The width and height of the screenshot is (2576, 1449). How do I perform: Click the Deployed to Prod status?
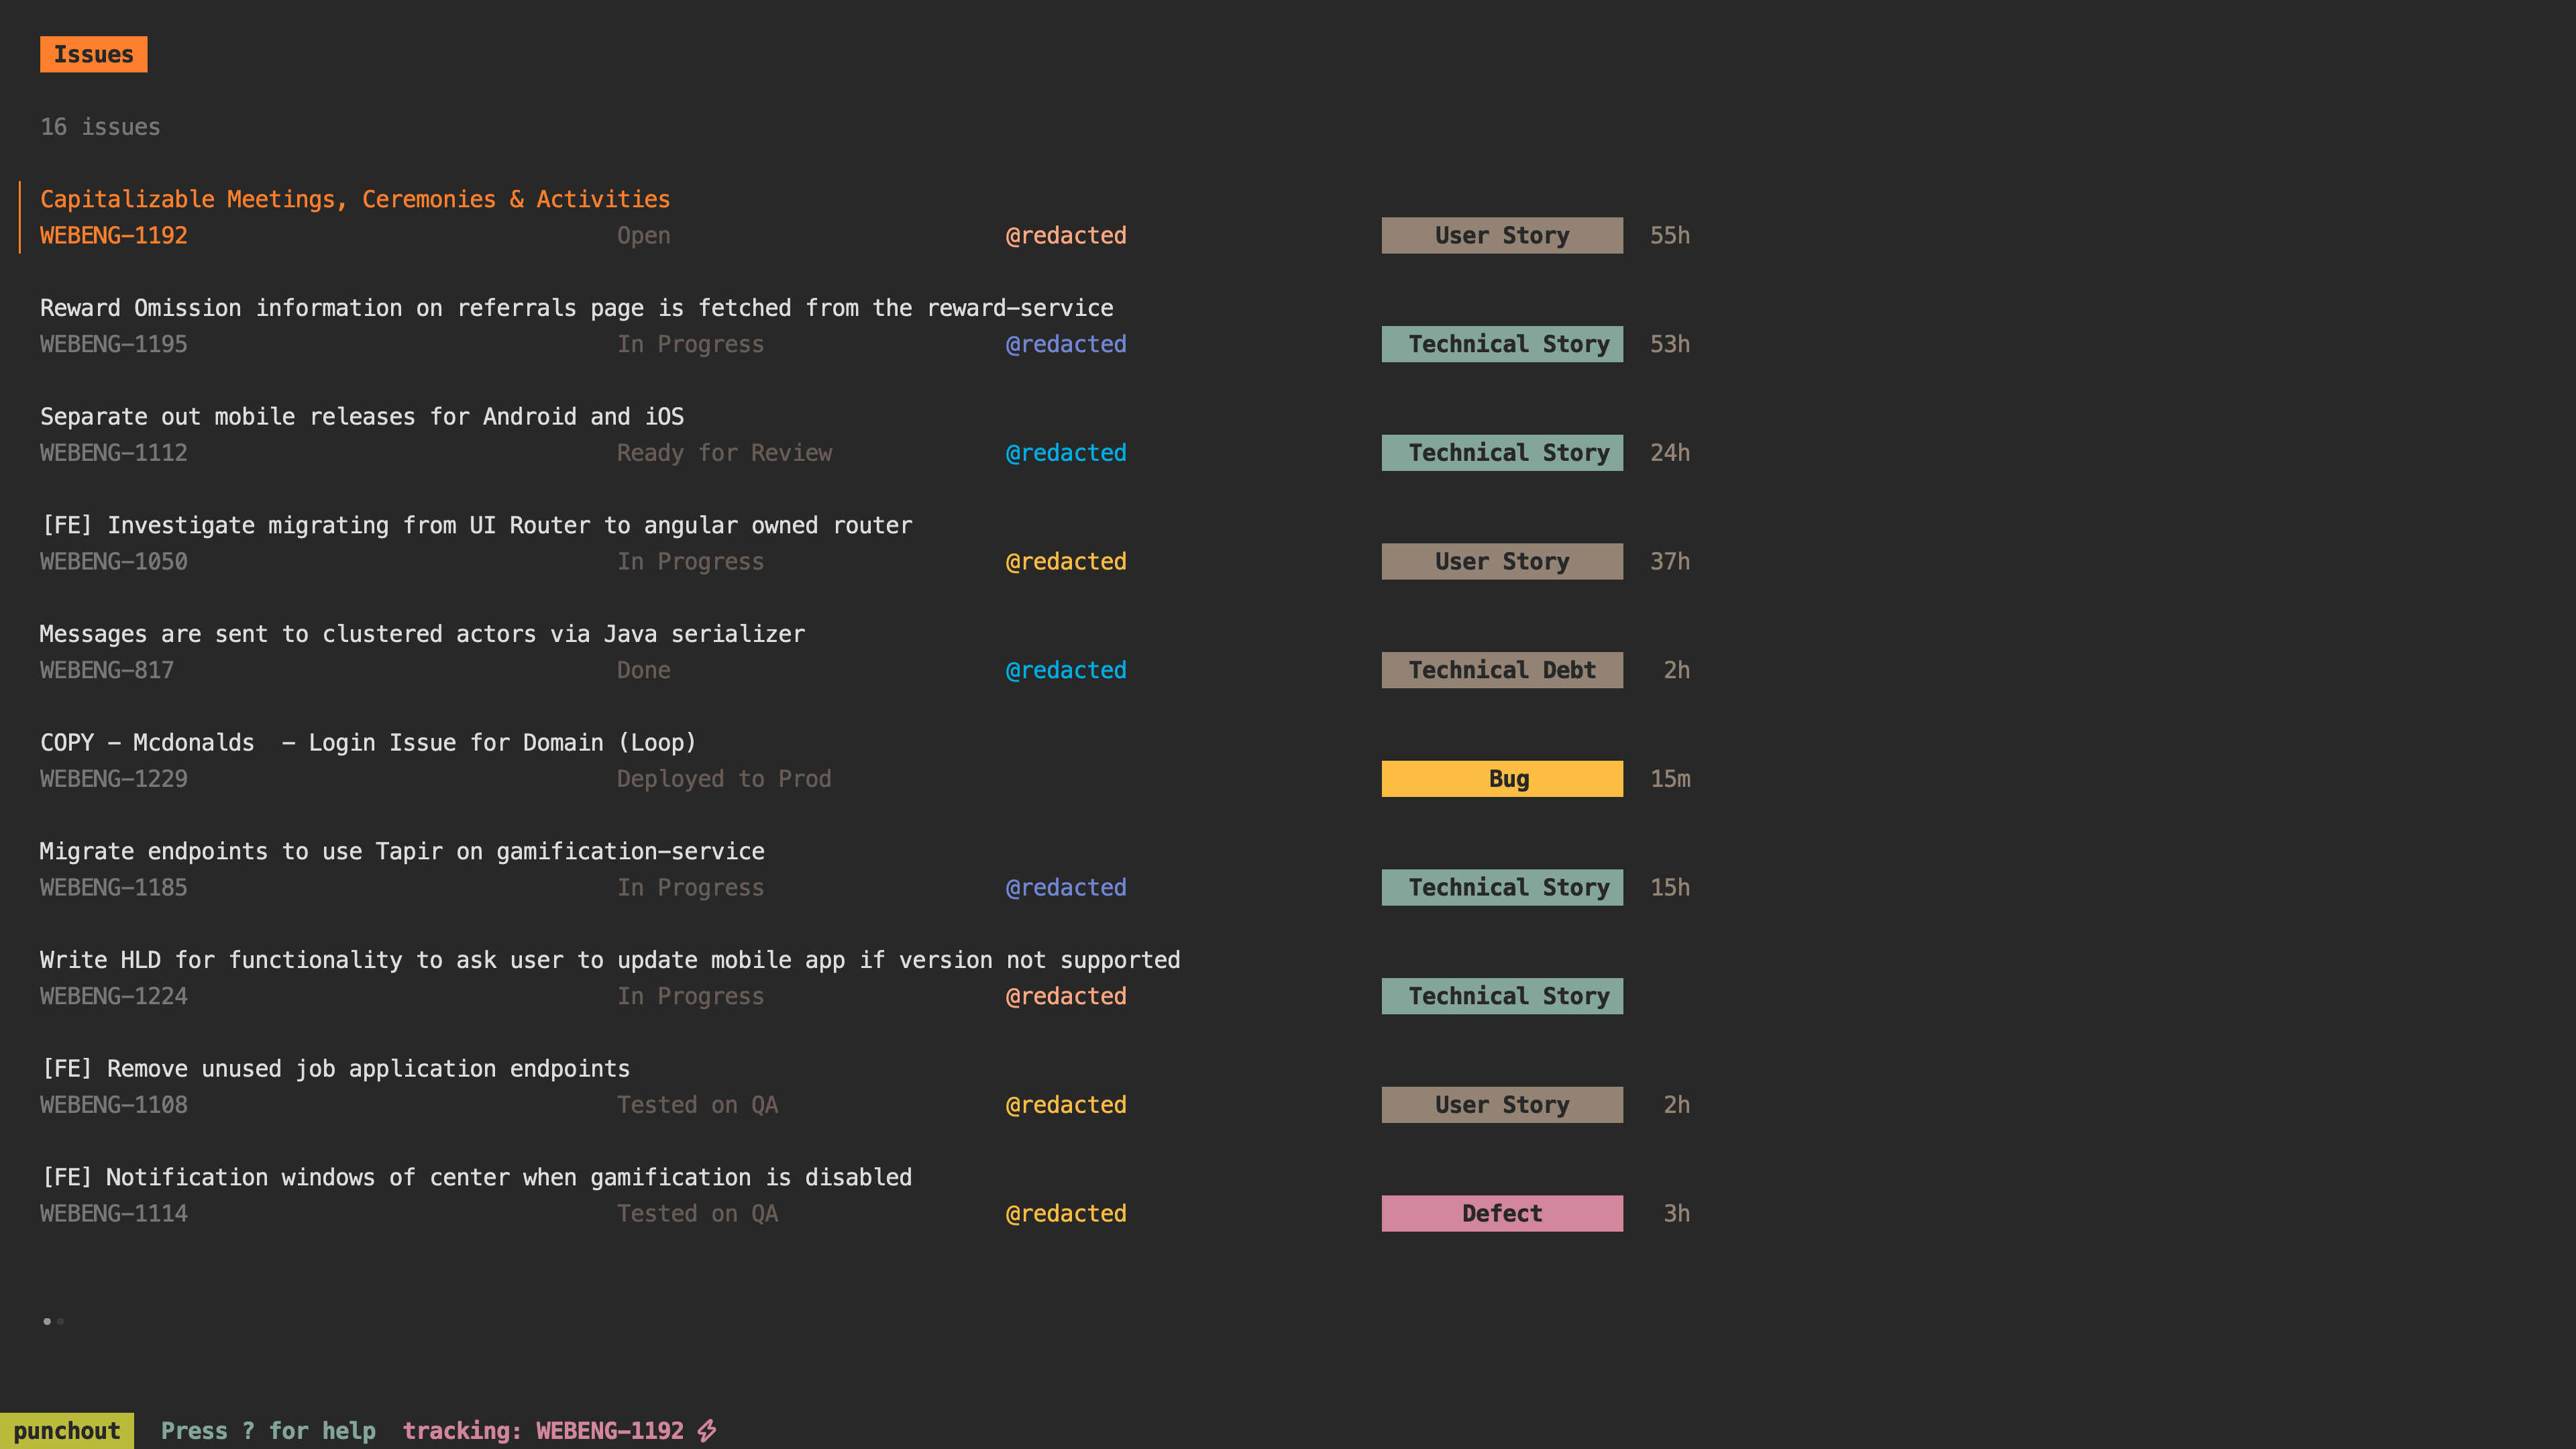(x=723, y=779)
